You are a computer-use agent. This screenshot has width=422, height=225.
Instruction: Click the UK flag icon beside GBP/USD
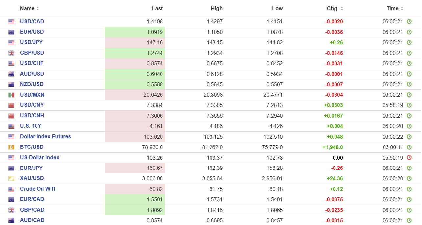click(12, 53)
